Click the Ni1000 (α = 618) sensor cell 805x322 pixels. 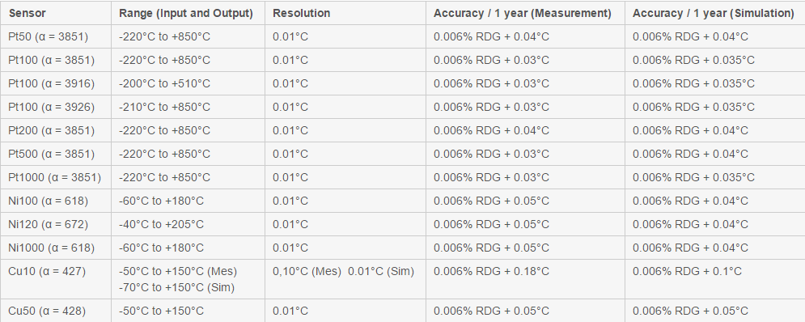(x=51, y=248)
